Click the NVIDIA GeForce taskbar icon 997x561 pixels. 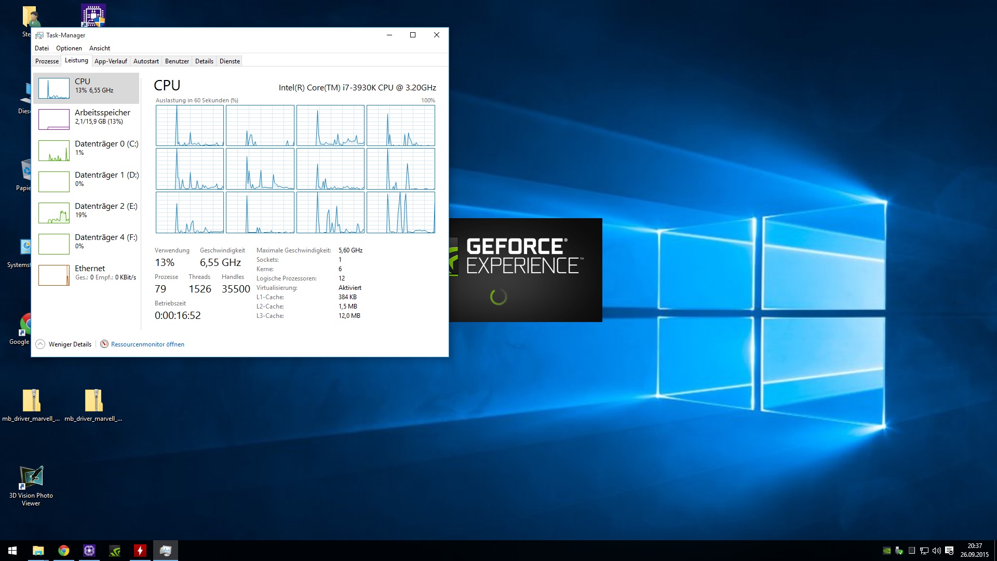[x=114, y=551]
